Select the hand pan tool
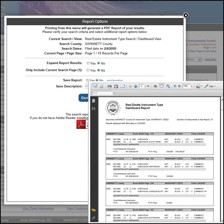The height and width of the screenshot is (224, 224). point(161,86)
